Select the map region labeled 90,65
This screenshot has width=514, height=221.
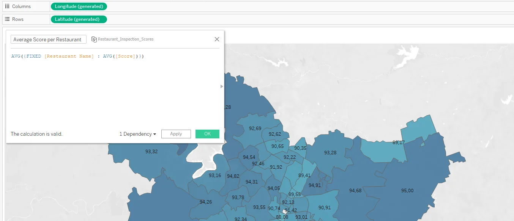[277, 146]
